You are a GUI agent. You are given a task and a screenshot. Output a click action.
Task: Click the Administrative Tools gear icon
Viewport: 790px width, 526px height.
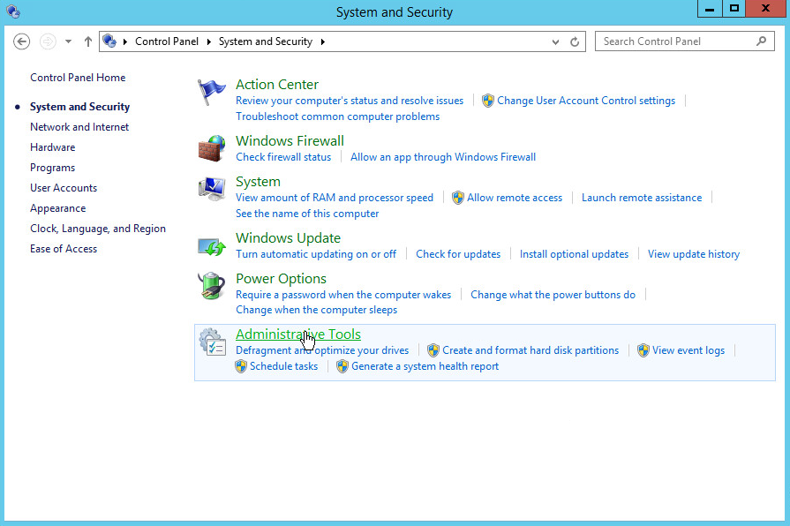click(212, 342)
